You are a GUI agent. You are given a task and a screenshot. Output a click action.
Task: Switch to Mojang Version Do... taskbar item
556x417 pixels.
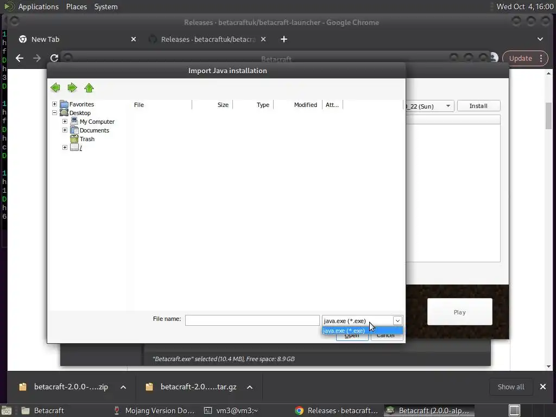[x=154, y=410]
